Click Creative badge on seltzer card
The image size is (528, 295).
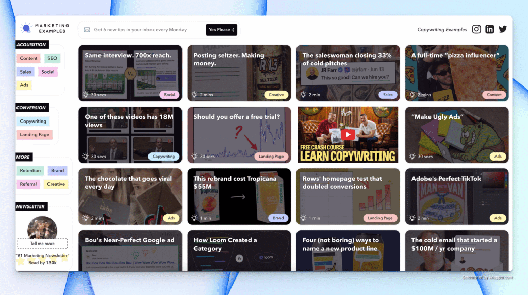pyautogui.click(x=276, y=95)
